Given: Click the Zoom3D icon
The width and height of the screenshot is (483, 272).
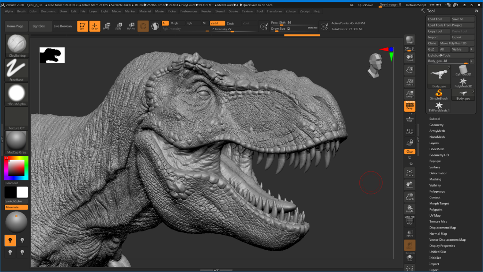Looking at the screenshot, I should (x=409, y=197).
